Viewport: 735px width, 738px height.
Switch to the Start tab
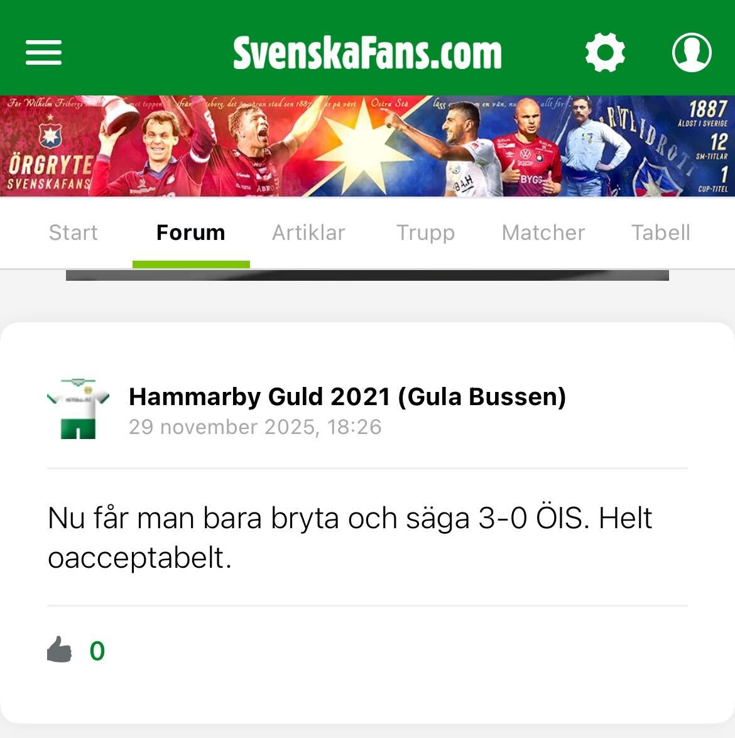point(73,232)
